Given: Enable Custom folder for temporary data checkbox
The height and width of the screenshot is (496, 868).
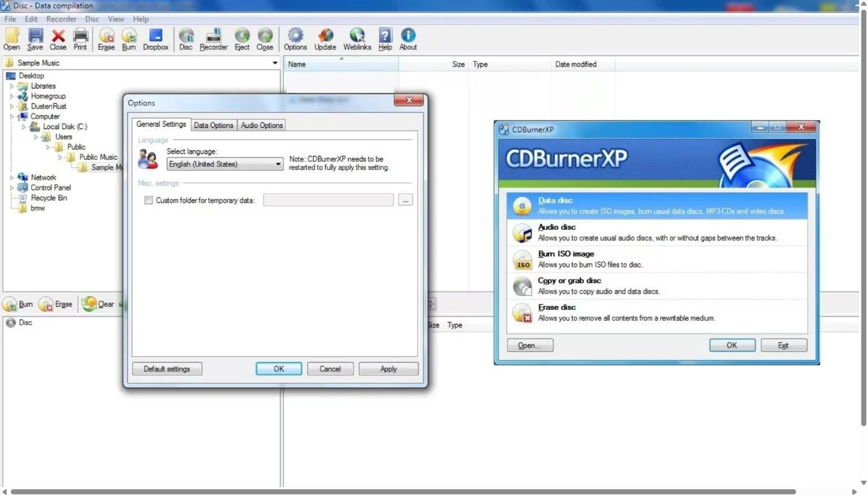Looking at the screenshot, I should pyautogui.click(x=149, y=200).
